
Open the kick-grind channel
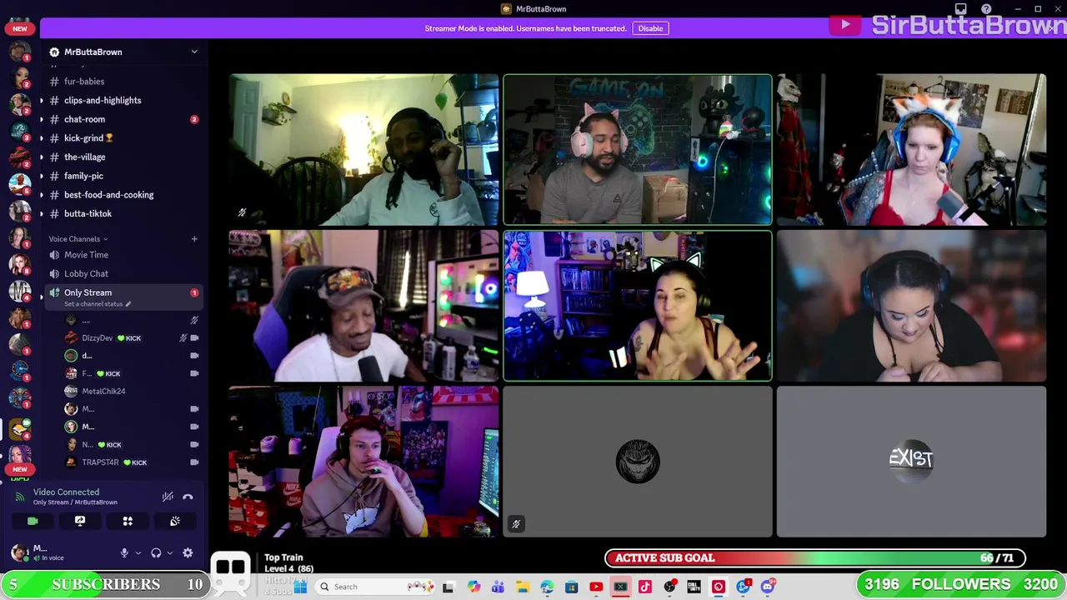[88, 138]
